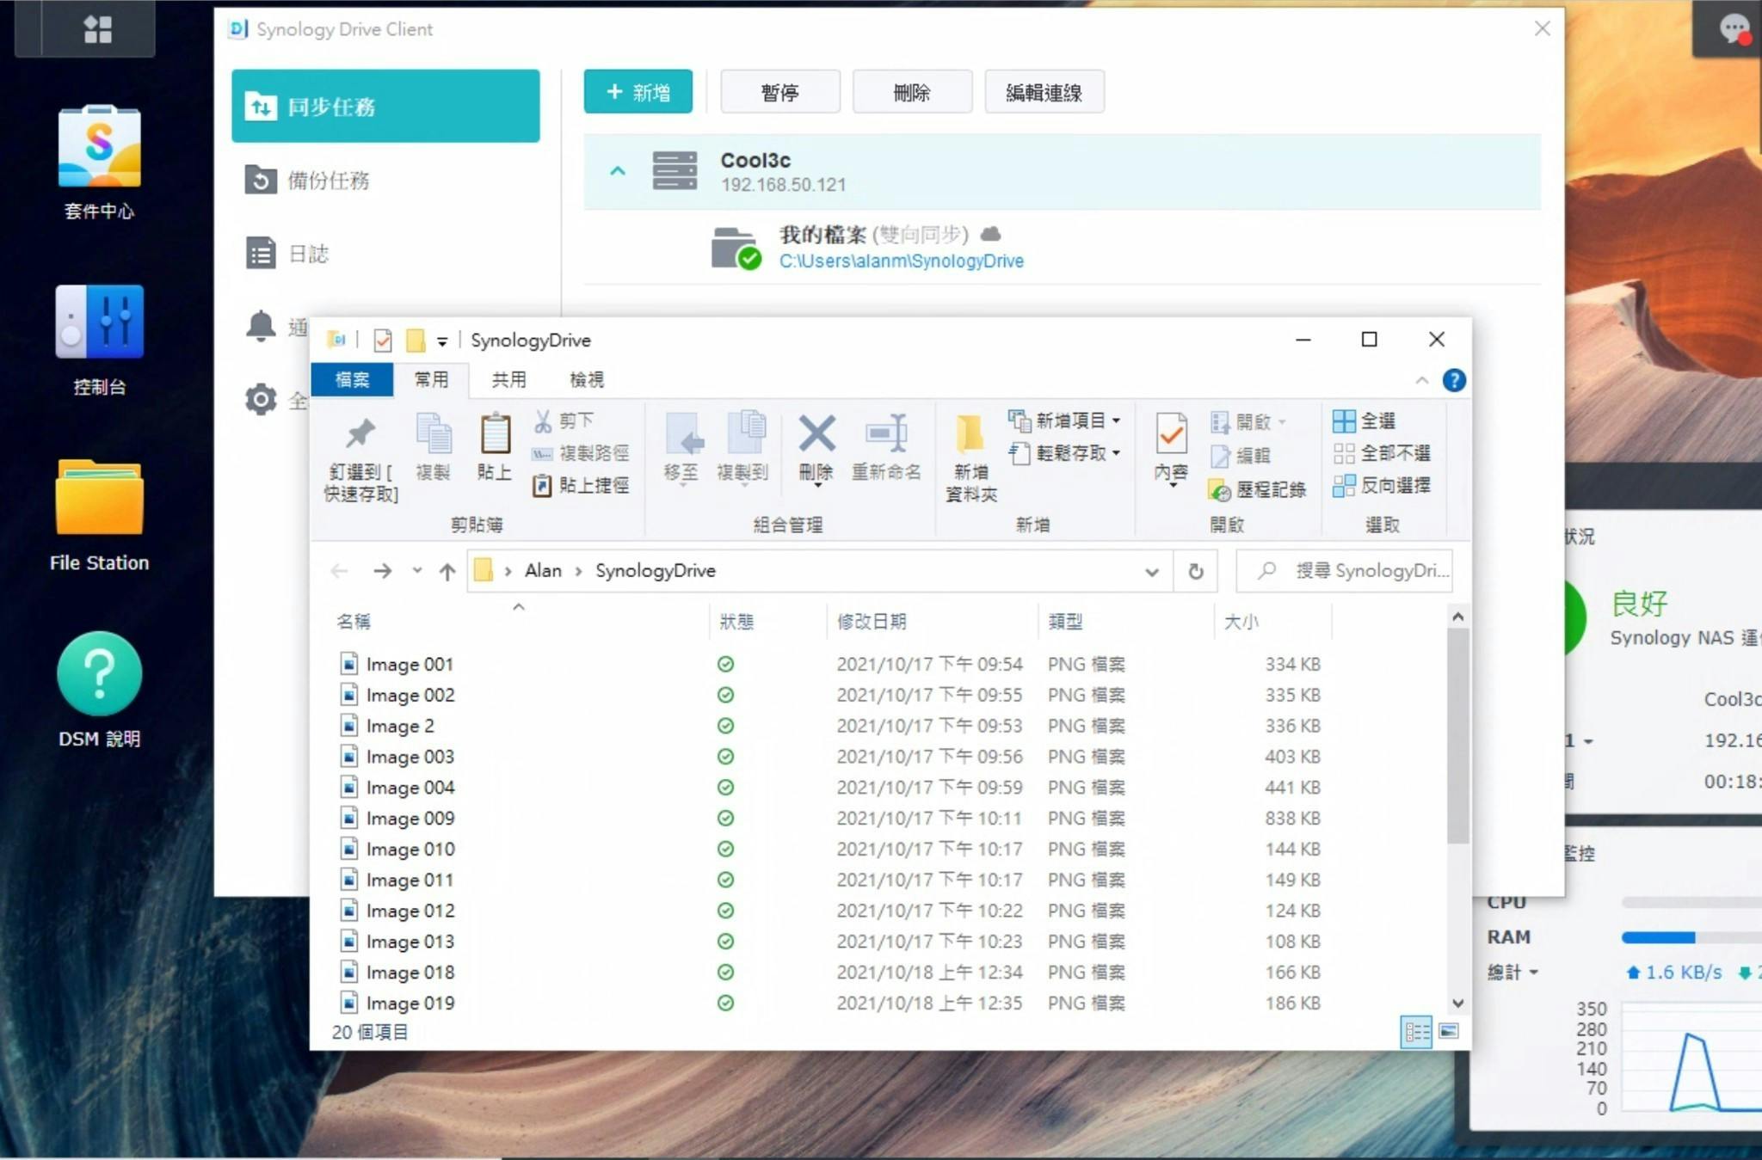The image size is (1762, 1160).
Task: Click the up-one-level arrow in Explorer
Action: pos(447,571)
